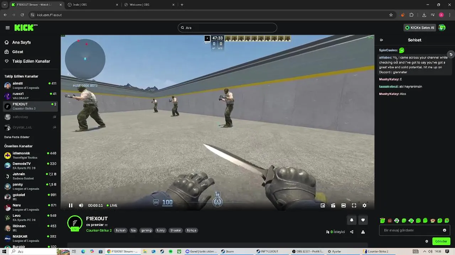
Task: Click the Counter-Strike 2 category link
Action: (x=99, y=231)
